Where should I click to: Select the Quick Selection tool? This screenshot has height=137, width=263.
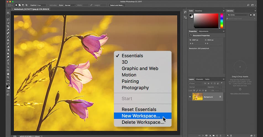click(x=8, y=23)
